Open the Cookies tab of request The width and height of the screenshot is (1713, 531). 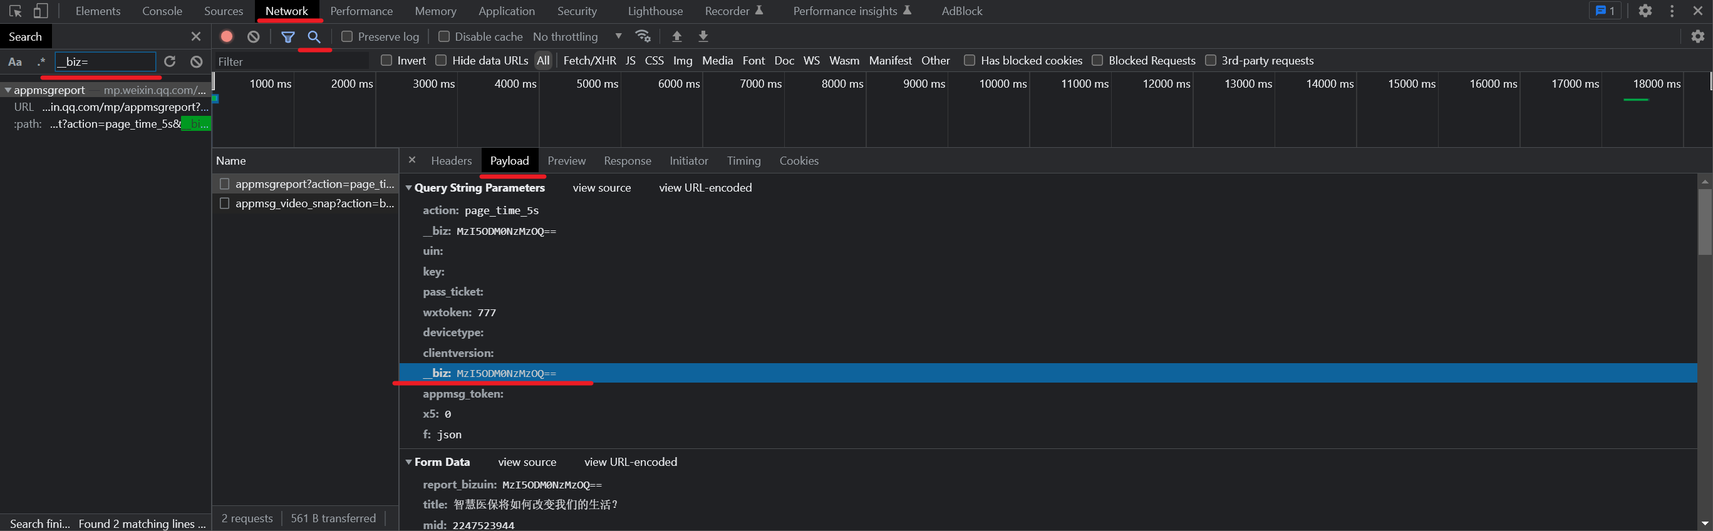click(799, 161)
